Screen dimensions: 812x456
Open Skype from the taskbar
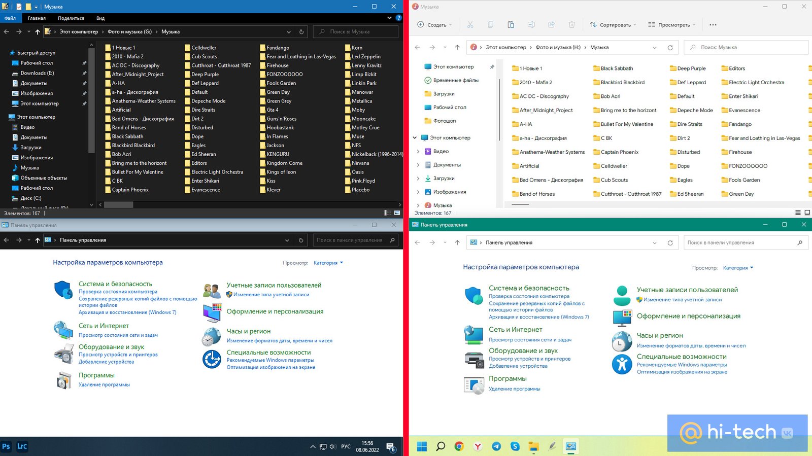[x=515, y=446]
